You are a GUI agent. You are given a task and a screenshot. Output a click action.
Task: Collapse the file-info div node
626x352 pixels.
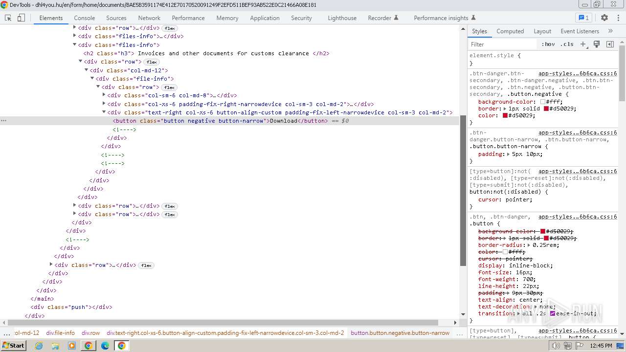(x=92, y=79)
